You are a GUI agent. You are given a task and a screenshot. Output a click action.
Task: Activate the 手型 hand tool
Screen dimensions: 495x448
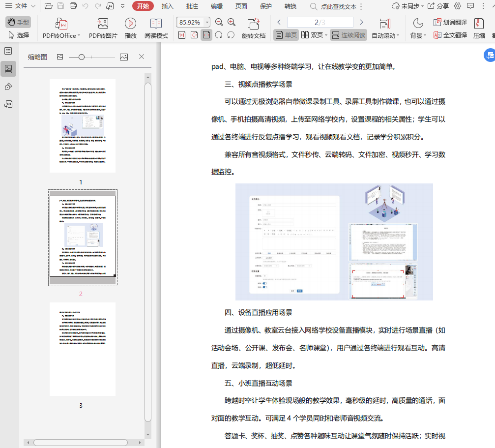coord(18,22)
